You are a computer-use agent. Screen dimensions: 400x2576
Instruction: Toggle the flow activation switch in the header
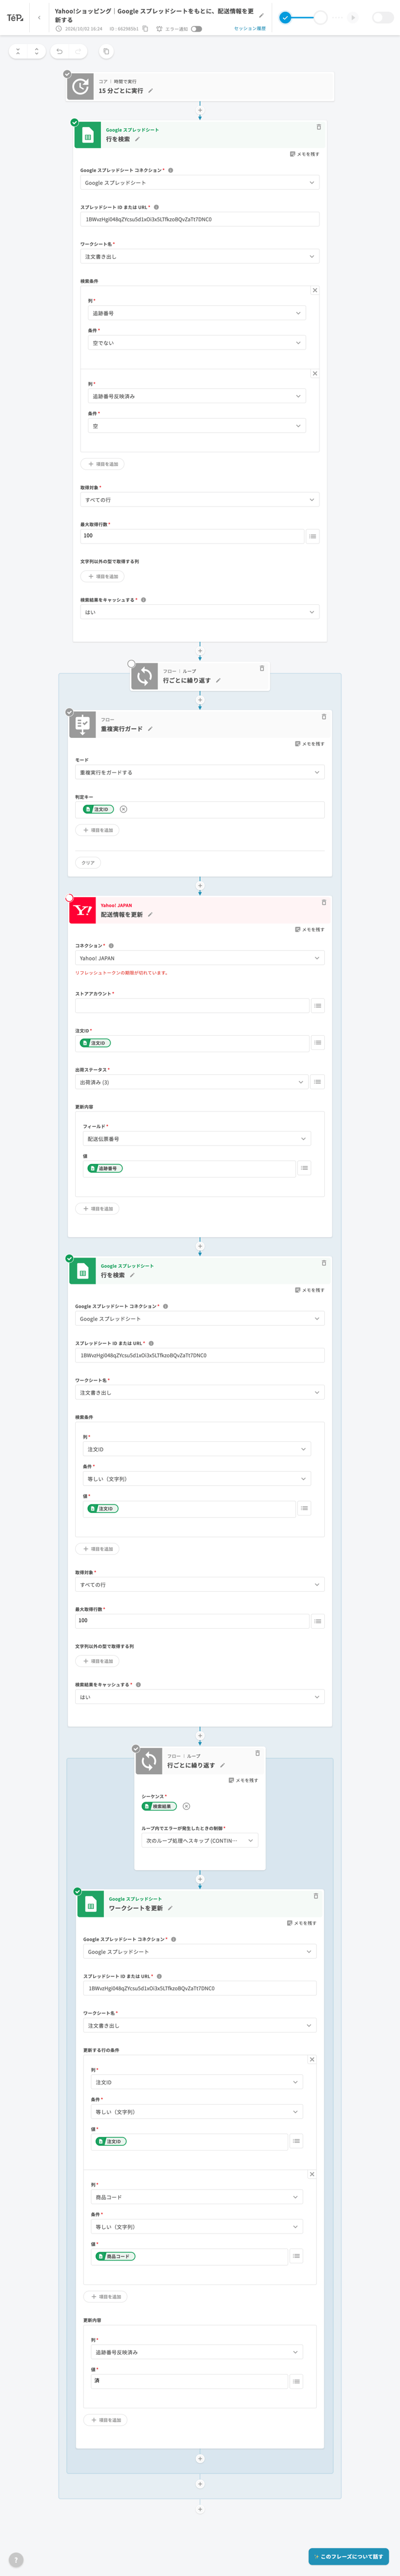(383, 18)
